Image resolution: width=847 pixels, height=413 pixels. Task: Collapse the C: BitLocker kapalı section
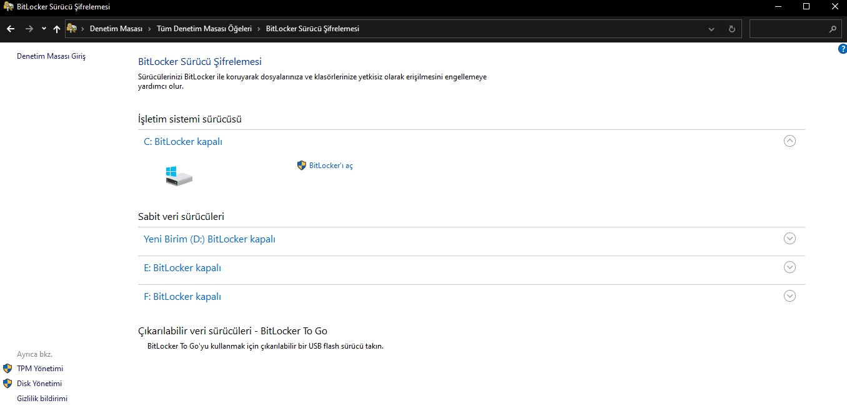(x=790, y=141)
